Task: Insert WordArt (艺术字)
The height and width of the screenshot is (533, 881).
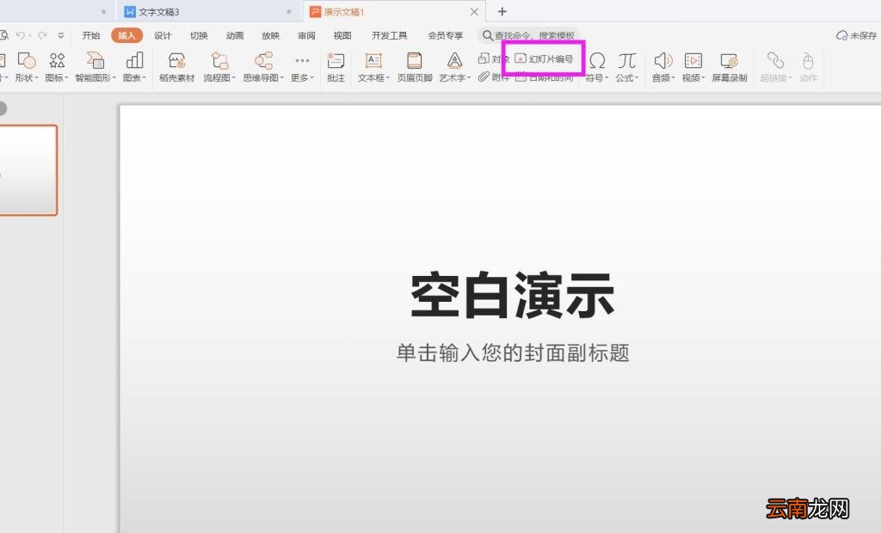Action: (453, 67)
